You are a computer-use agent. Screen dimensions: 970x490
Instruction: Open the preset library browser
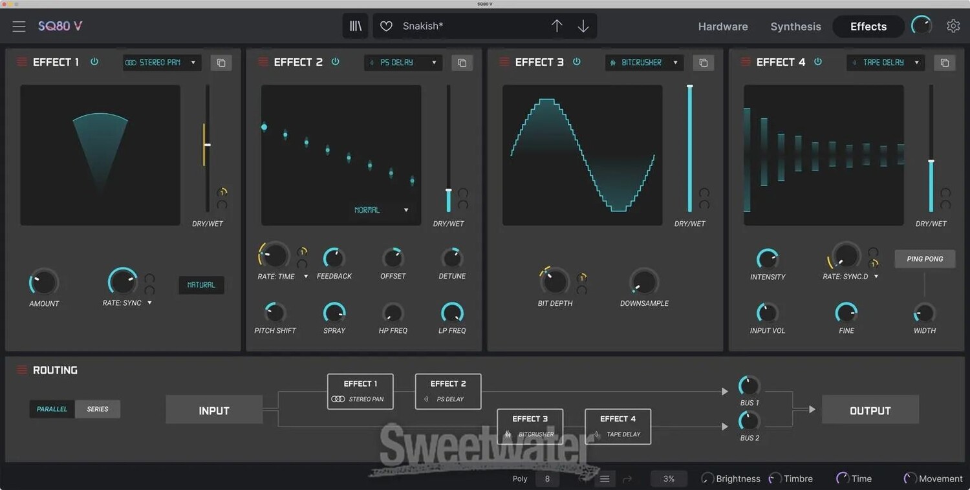(355, 27)
